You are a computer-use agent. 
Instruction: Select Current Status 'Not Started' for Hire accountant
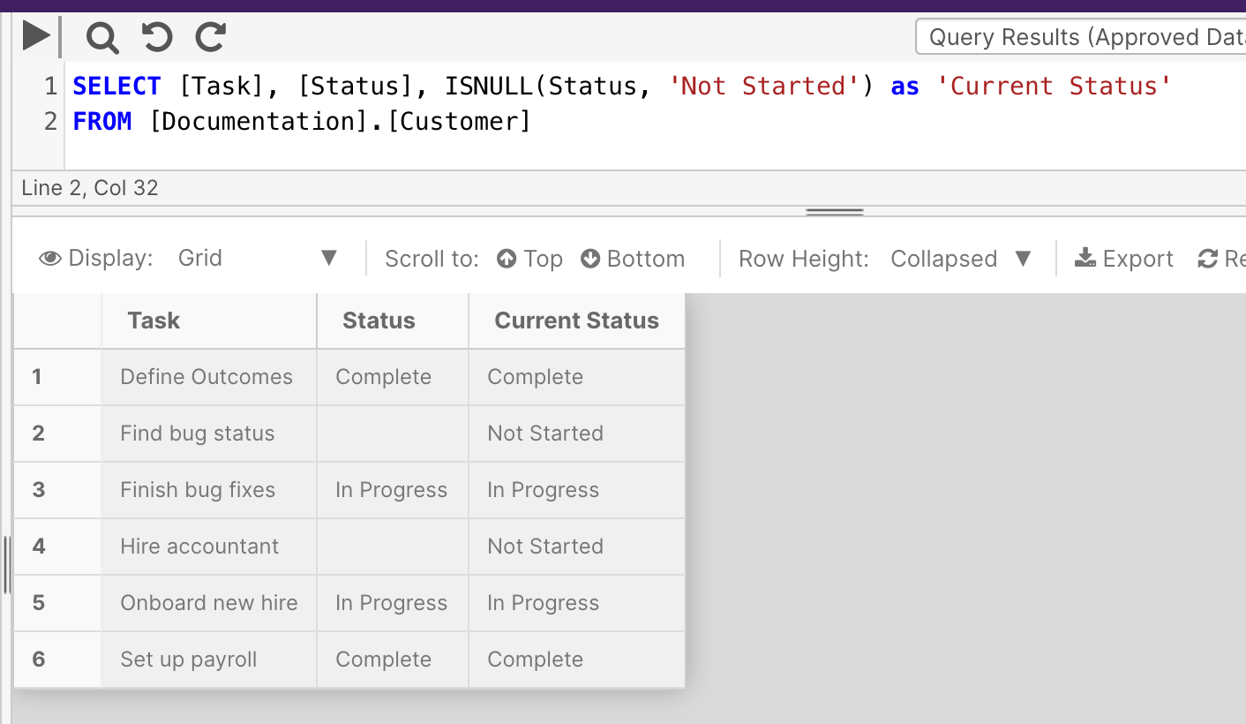pos(577,547)
